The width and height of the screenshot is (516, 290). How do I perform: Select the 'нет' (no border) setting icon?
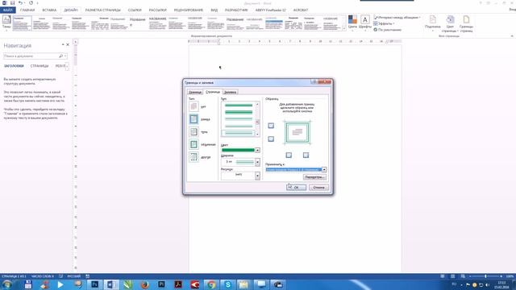tap(193, 106)
